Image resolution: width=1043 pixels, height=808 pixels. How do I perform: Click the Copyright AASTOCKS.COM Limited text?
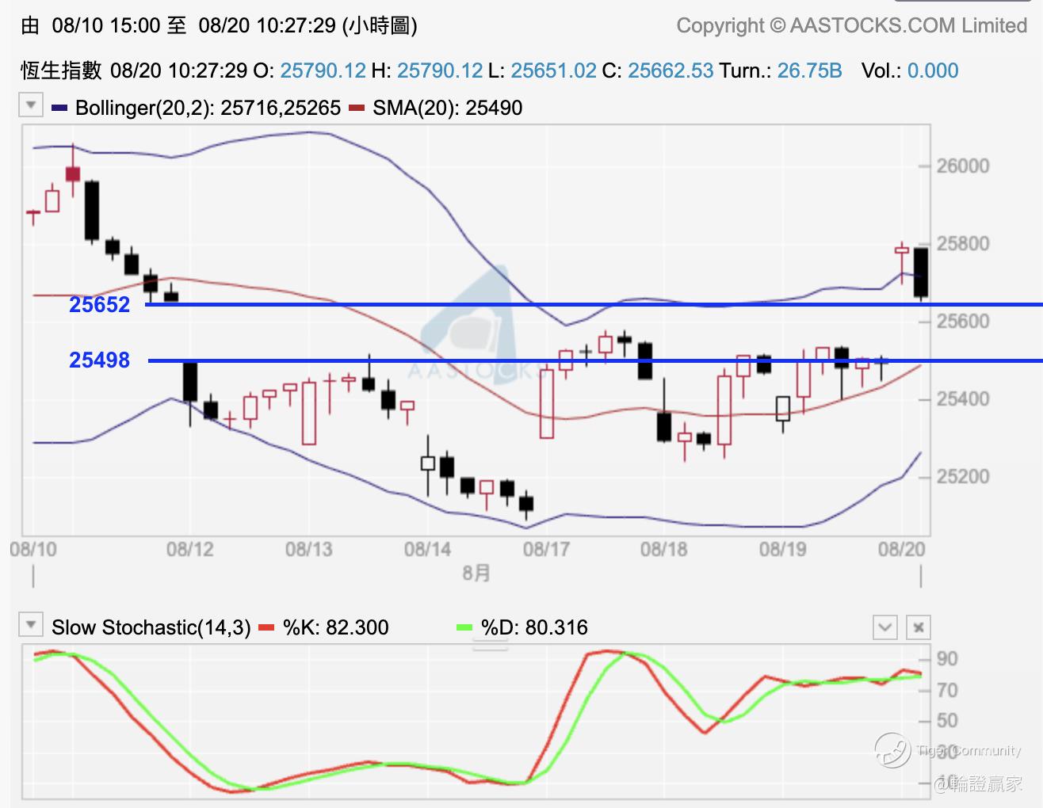coord(852,26)
